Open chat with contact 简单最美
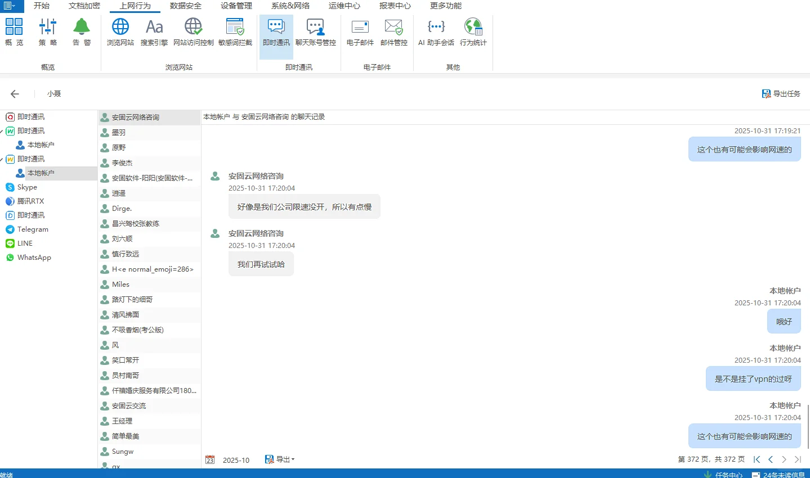The width and height of the screenshot is (810, 478). pos(150,436)
